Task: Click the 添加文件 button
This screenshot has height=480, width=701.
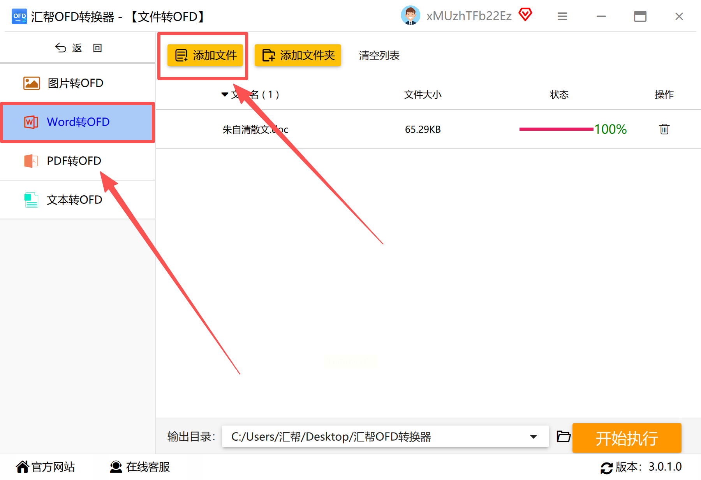Action: click(205, 55)
